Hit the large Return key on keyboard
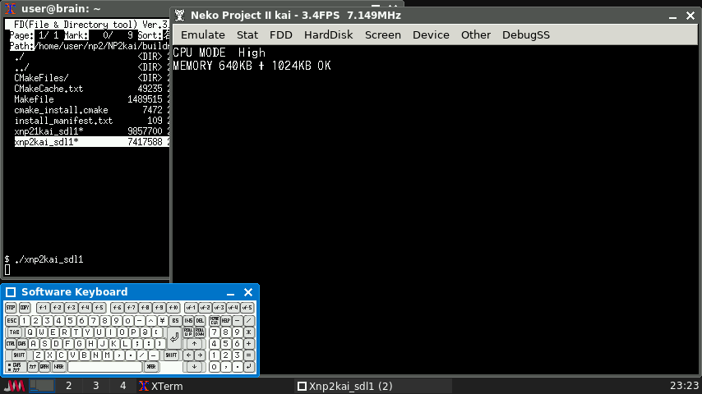 [173, 337]
